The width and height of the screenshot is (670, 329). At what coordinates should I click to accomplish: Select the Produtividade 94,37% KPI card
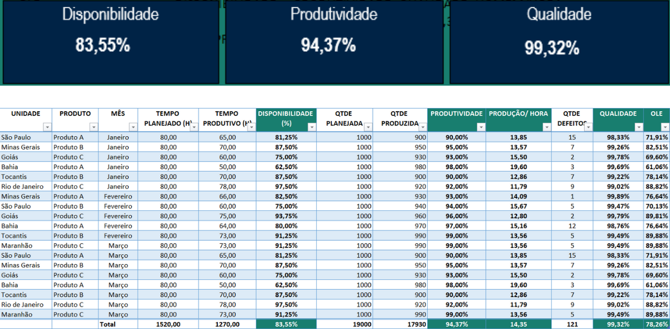pyautogui.click(x=334, y=43)
